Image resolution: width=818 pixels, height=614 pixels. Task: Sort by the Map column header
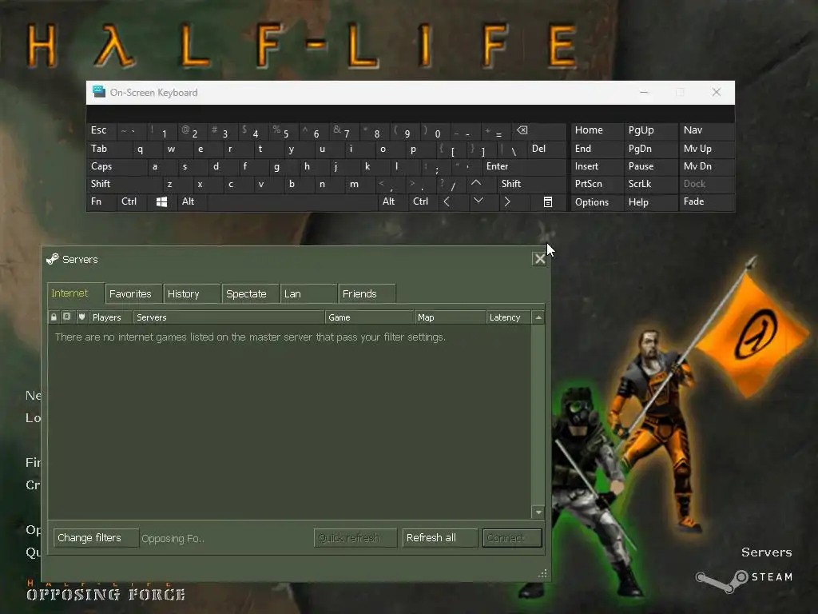coord(451,317)
